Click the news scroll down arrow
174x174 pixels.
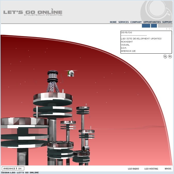point(170,56)
